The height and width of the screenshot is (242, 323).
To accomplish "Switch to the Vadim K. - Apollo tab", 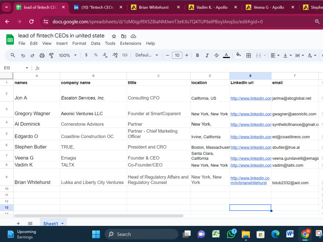I will pyautogui.click(x=212, y=7).
